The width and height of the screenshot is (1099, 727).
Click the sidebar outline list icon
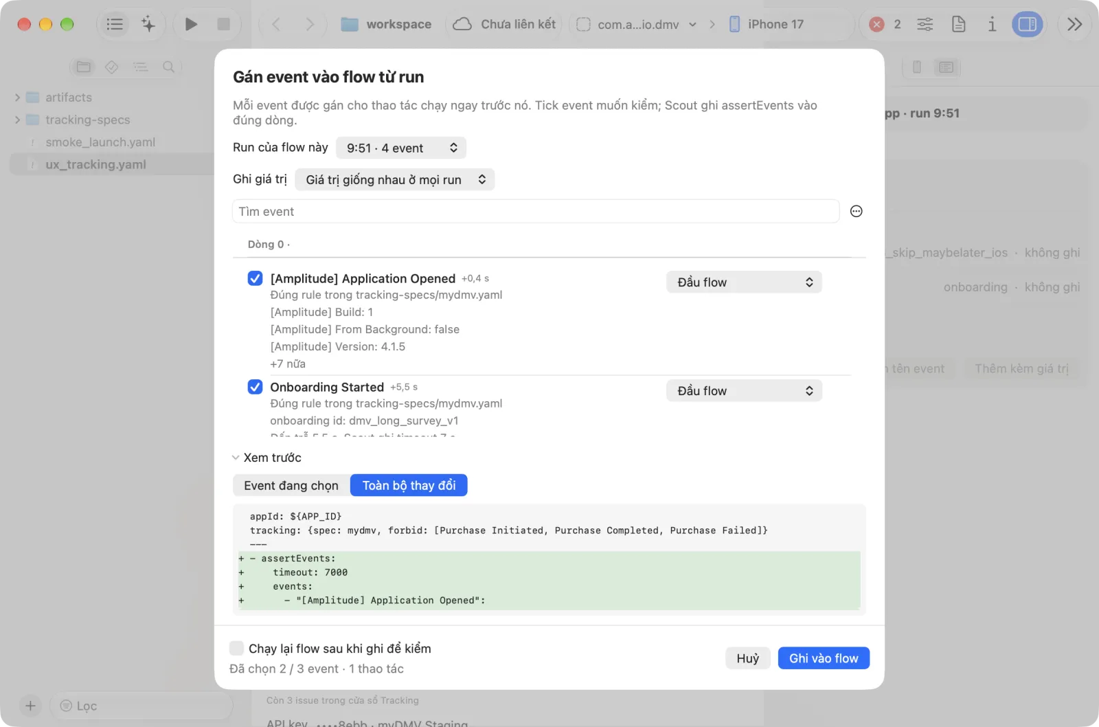click(x=140, y=67)
